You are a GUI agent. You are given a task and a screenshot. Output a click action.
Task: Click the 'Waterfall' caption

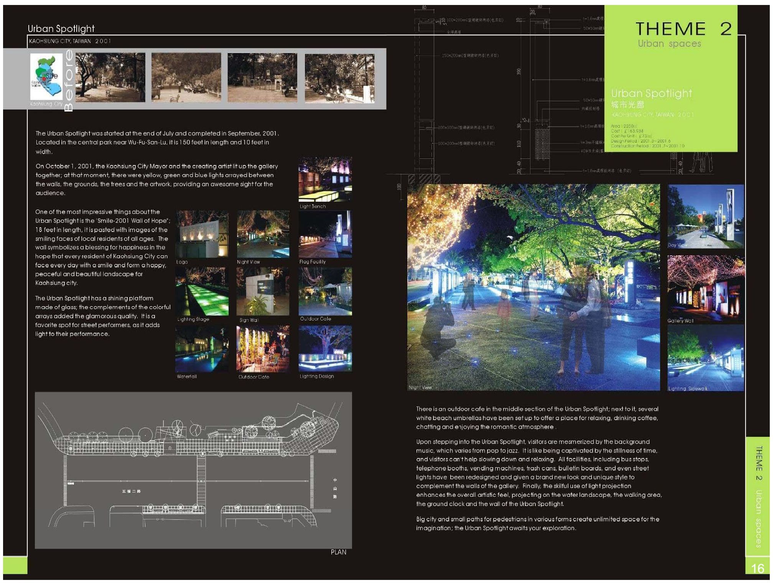[187, 376]
